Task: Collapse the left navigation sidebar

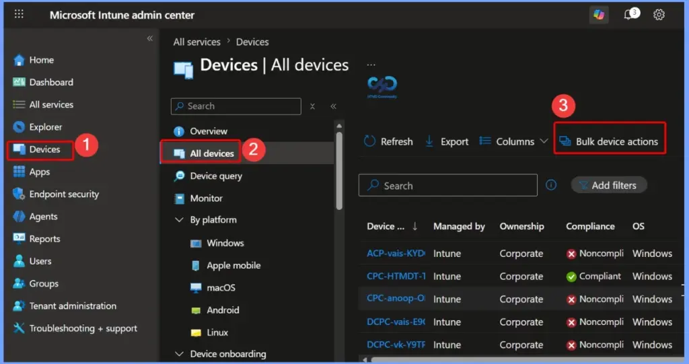Action: (x=150, y=38)
